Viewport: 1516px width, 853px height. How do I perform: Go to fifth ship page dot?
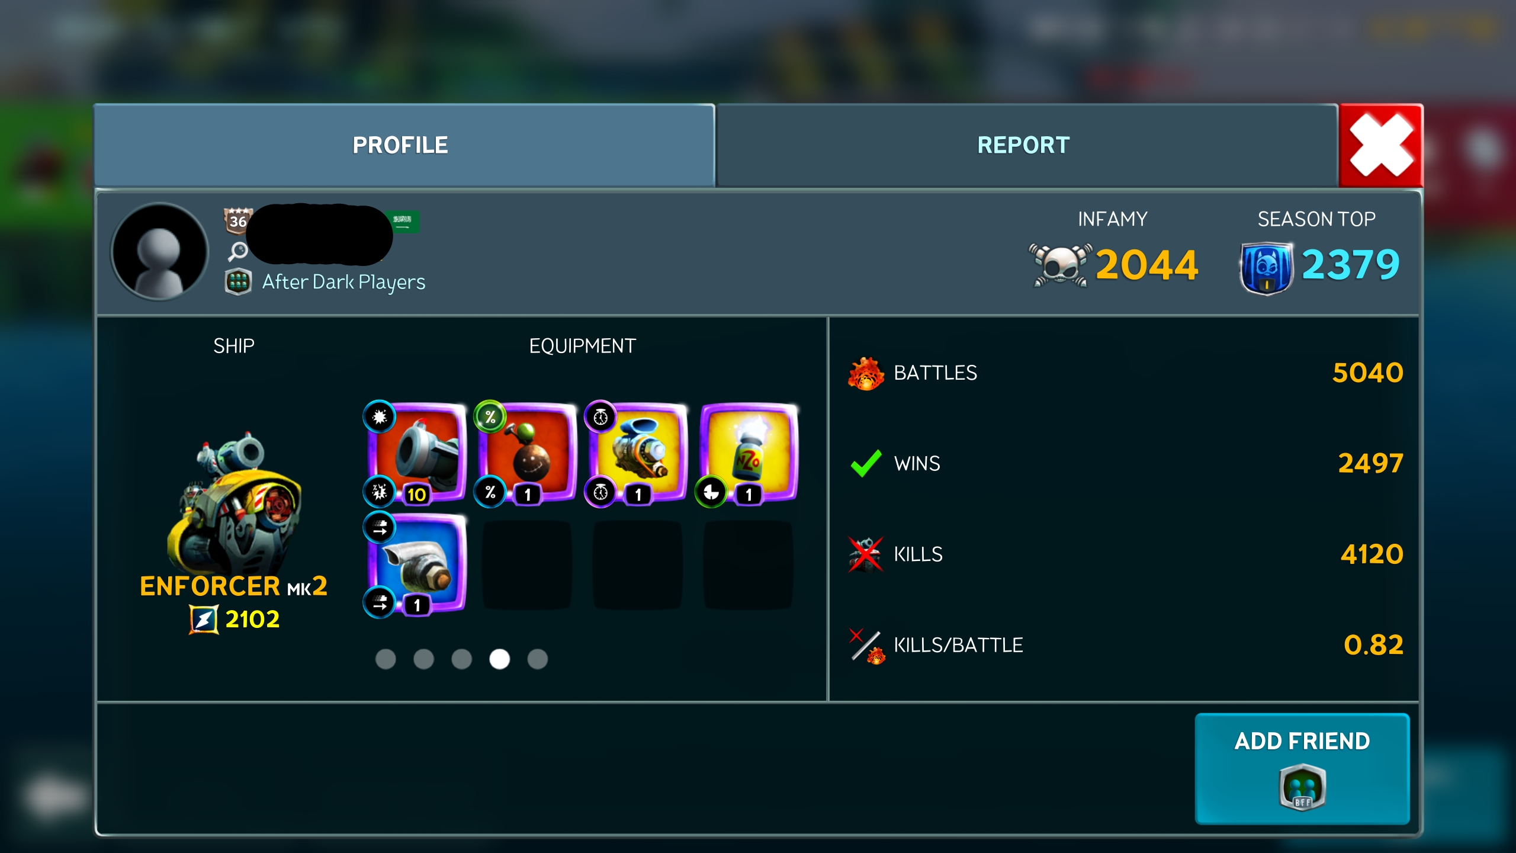coord(537,659)
